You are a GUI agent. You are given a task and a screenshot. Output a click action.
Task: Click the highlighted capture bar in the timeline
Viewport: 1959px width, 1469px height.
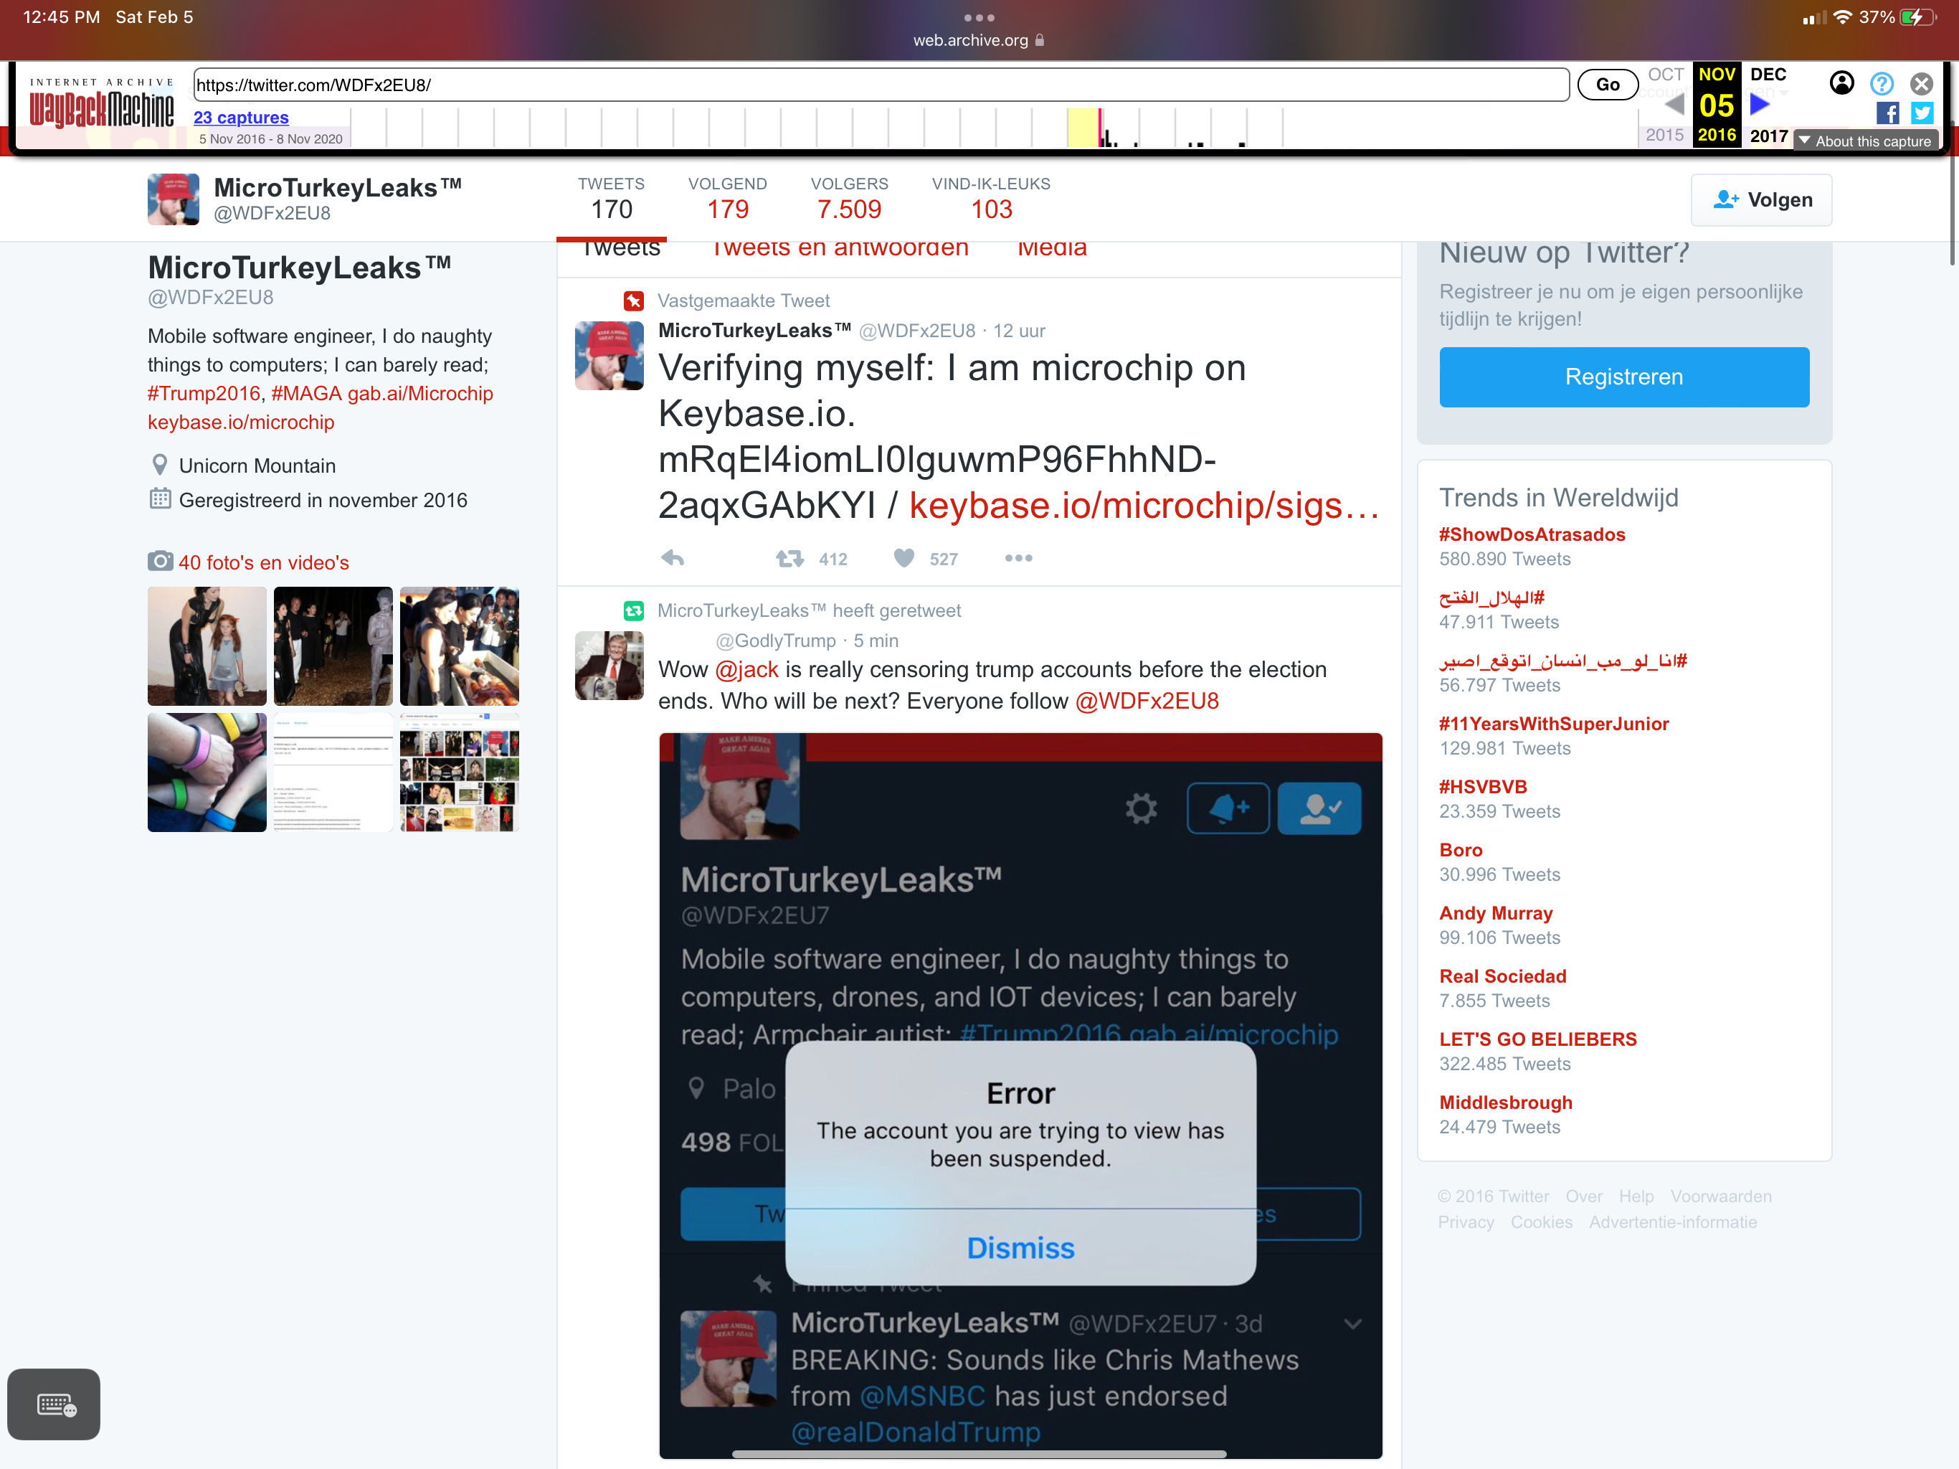point(1085,127)
